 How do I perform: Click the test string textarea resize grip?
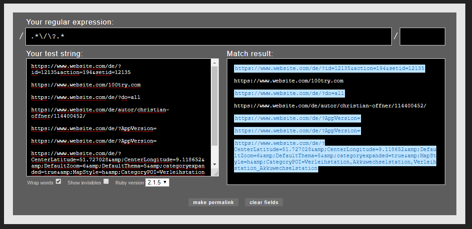pos(216,173)
